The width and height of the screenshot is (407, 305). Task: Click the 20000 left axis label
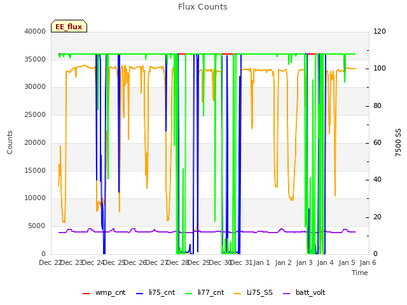coord(35,142)
